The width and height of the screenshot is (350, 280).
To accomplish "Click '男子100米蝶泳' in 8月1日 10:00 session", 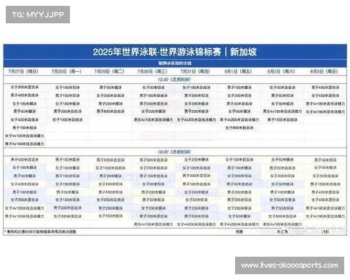I will (x=240, y=87).
